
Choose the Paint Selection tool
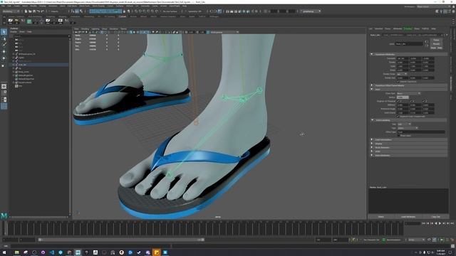coord(4,44)
